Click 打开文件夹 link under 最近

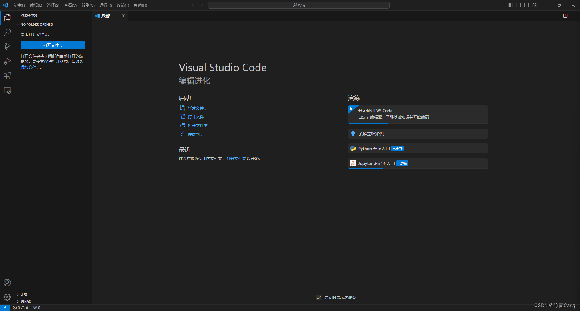point(236,159)
